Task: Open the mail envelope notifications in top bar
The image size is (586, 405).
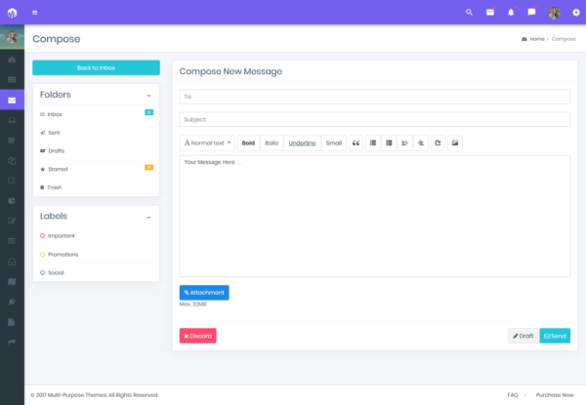Action: tap(490, 13)
